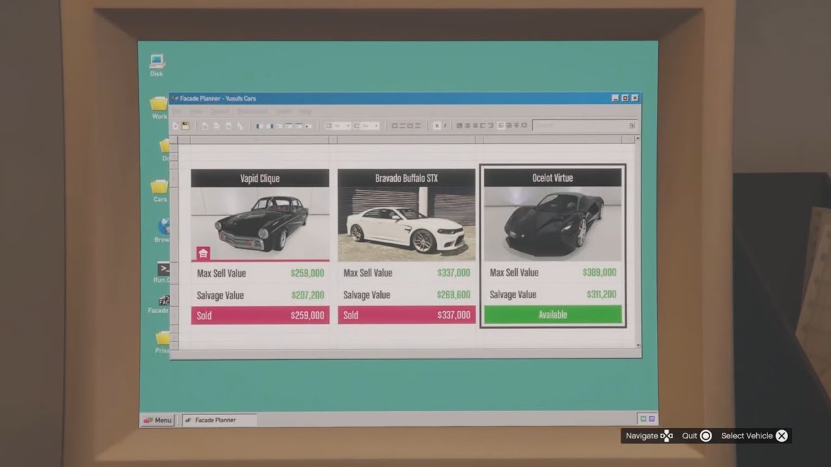Screen dimensions: 831x467
Task: Launch the Browser globe desktop icon
Action: [164, 230]
